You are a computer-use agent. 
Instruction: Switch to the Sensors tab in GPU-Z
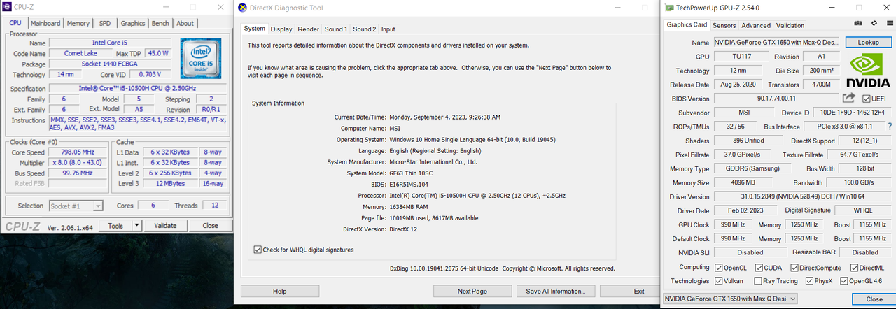coord(724,25)
